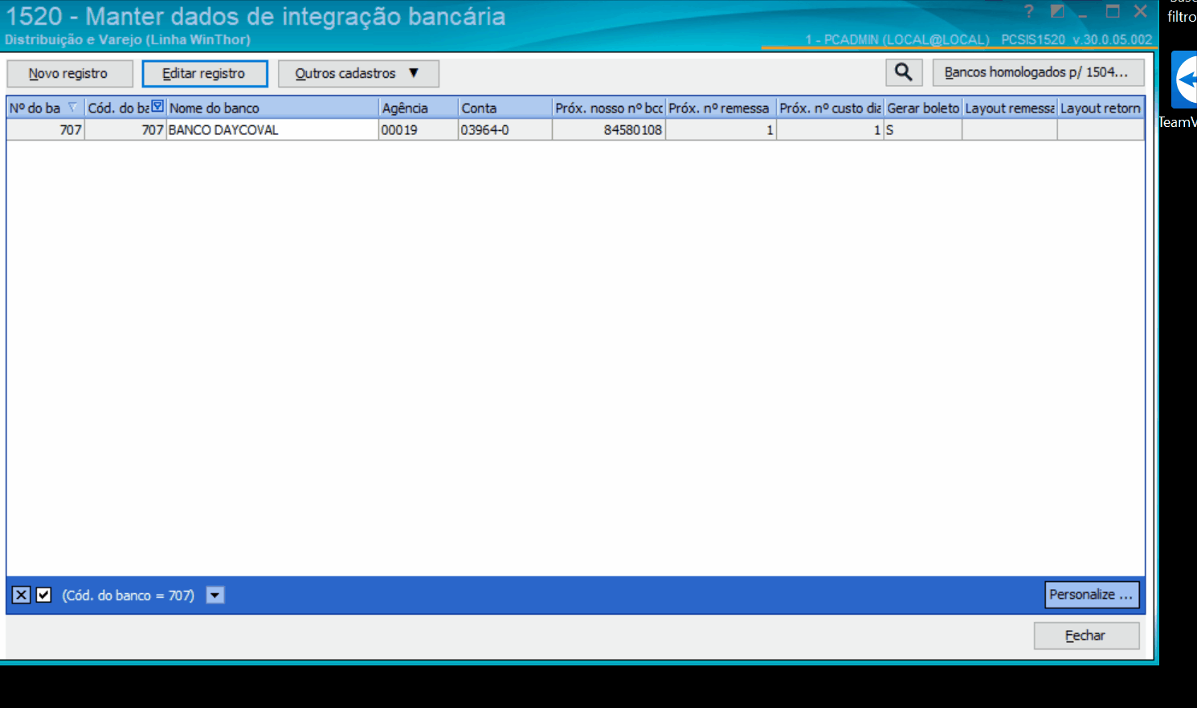Click Layout retorno column header
Viewport: 1197px width, 708px height.
coord(1101,108)
